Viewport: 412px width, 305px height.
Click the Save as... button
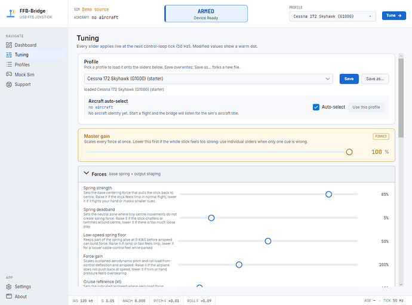[x=375, y=79]
